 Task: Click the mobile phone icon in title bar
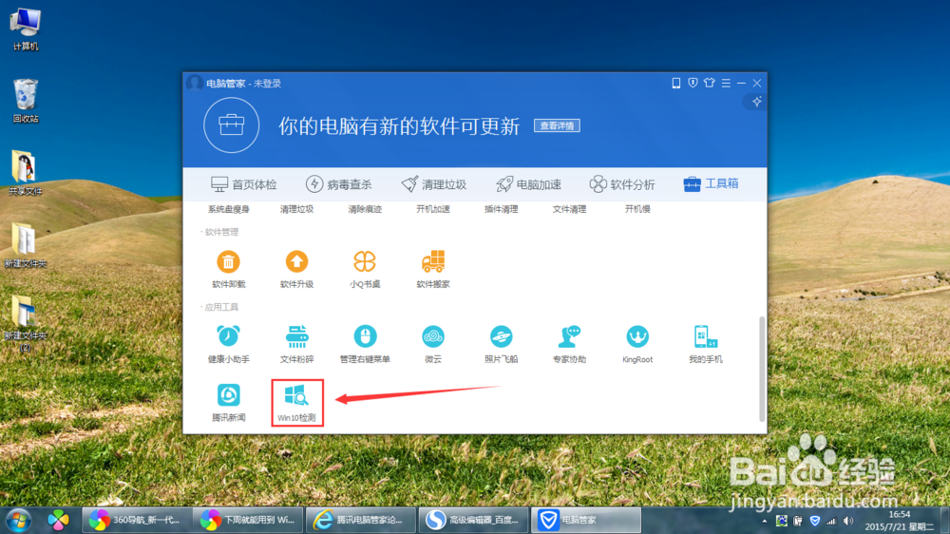[x=676, y=83]
